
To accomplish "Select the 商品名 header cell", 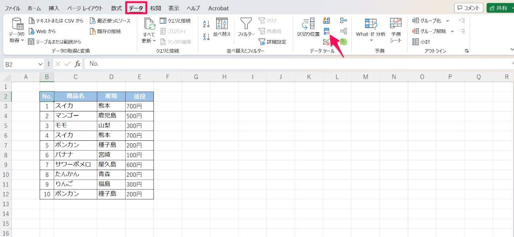I will tap(75, 96).
